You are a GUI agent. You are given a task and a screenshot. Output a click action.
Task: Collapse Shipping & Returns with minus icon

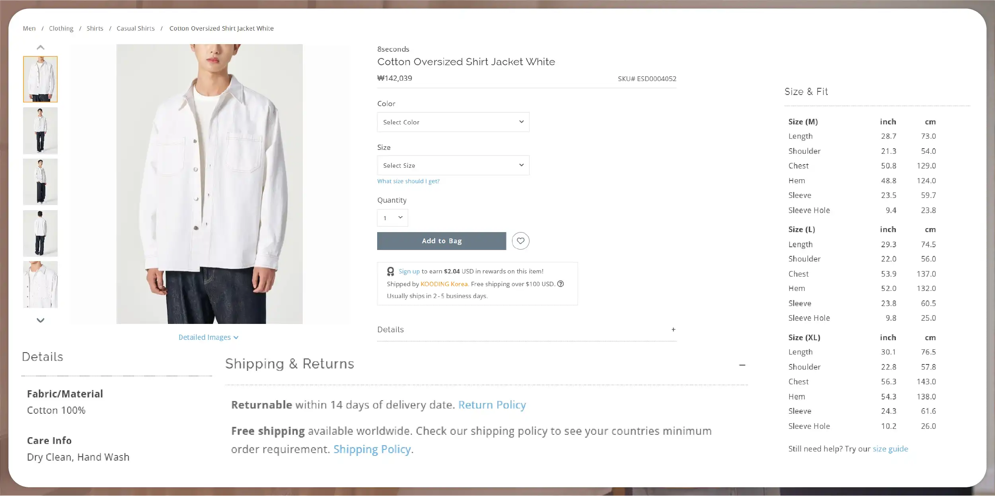[742, 365]
